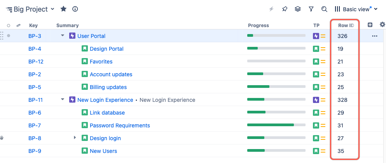Expand the Design login story
The image size is (386, 163).
pyautogui.click(x=75, y=138)
